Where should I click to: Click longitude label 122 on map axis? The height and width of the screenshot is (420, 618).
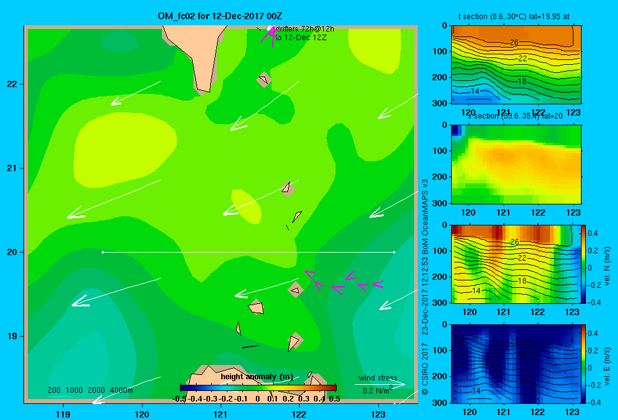[299, 414]
